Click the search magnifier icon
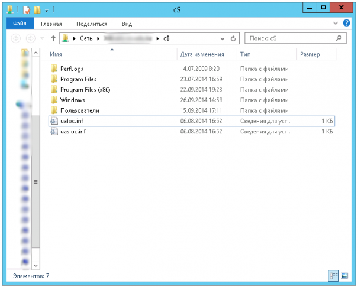The image size is (358, 287). tap(339, 38)
